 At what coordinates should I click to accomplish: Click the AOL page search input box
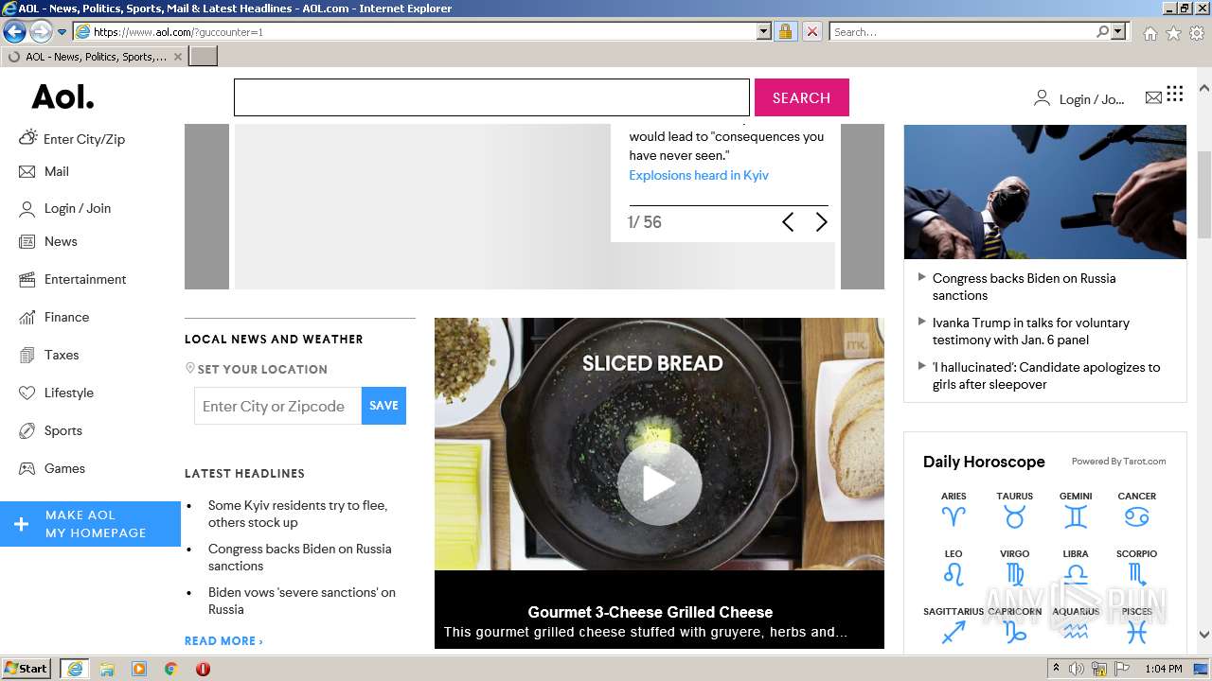tap(491, 97)
